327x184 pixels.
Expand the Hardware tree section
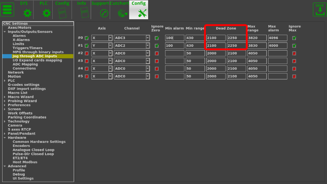tap(5, 138)
